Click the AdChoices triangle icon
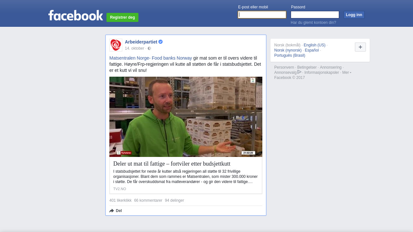 tap(299, 72)
